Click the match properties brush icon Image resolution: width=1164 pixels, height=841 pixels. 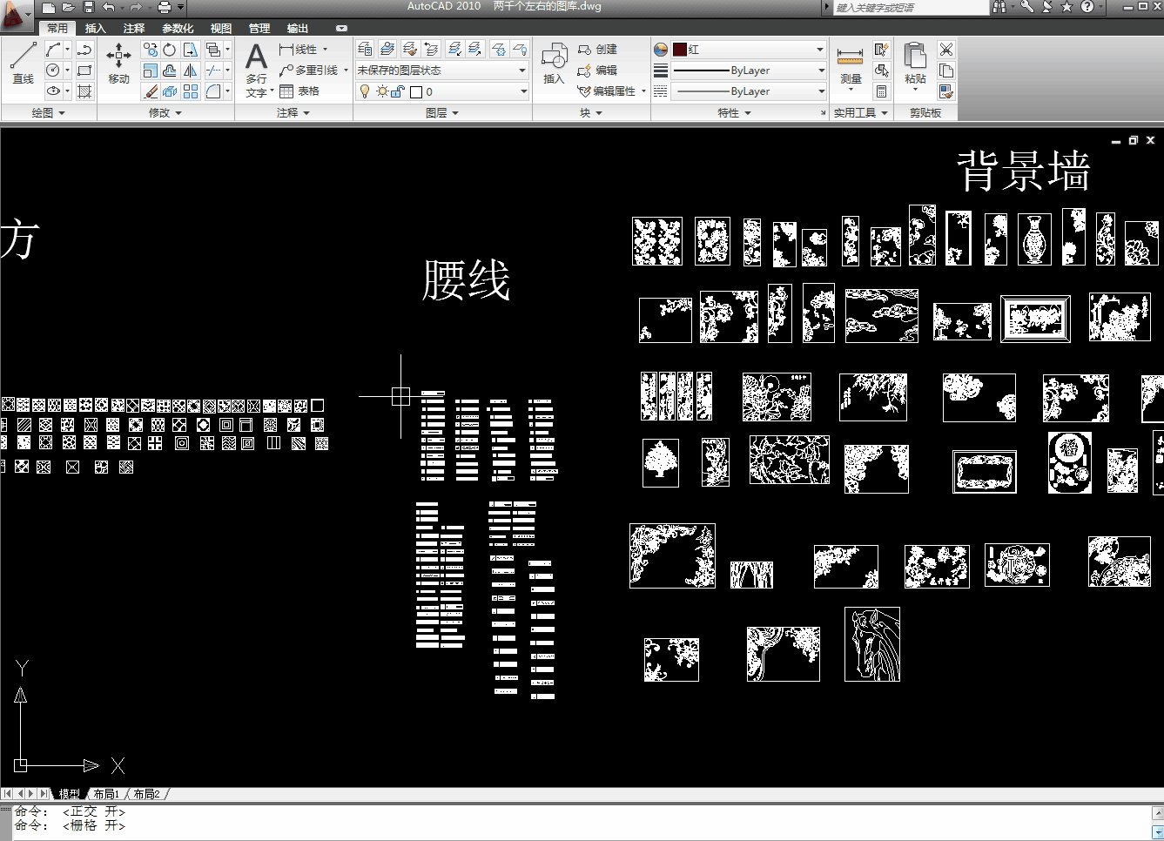coord(946,91)
